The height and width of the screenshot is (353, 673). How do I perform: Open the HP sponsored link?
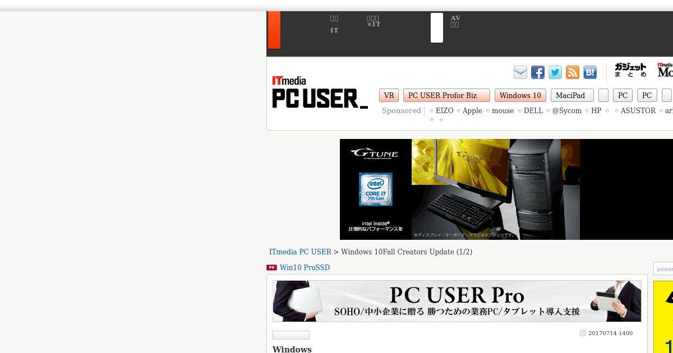[x=596, y=111]
